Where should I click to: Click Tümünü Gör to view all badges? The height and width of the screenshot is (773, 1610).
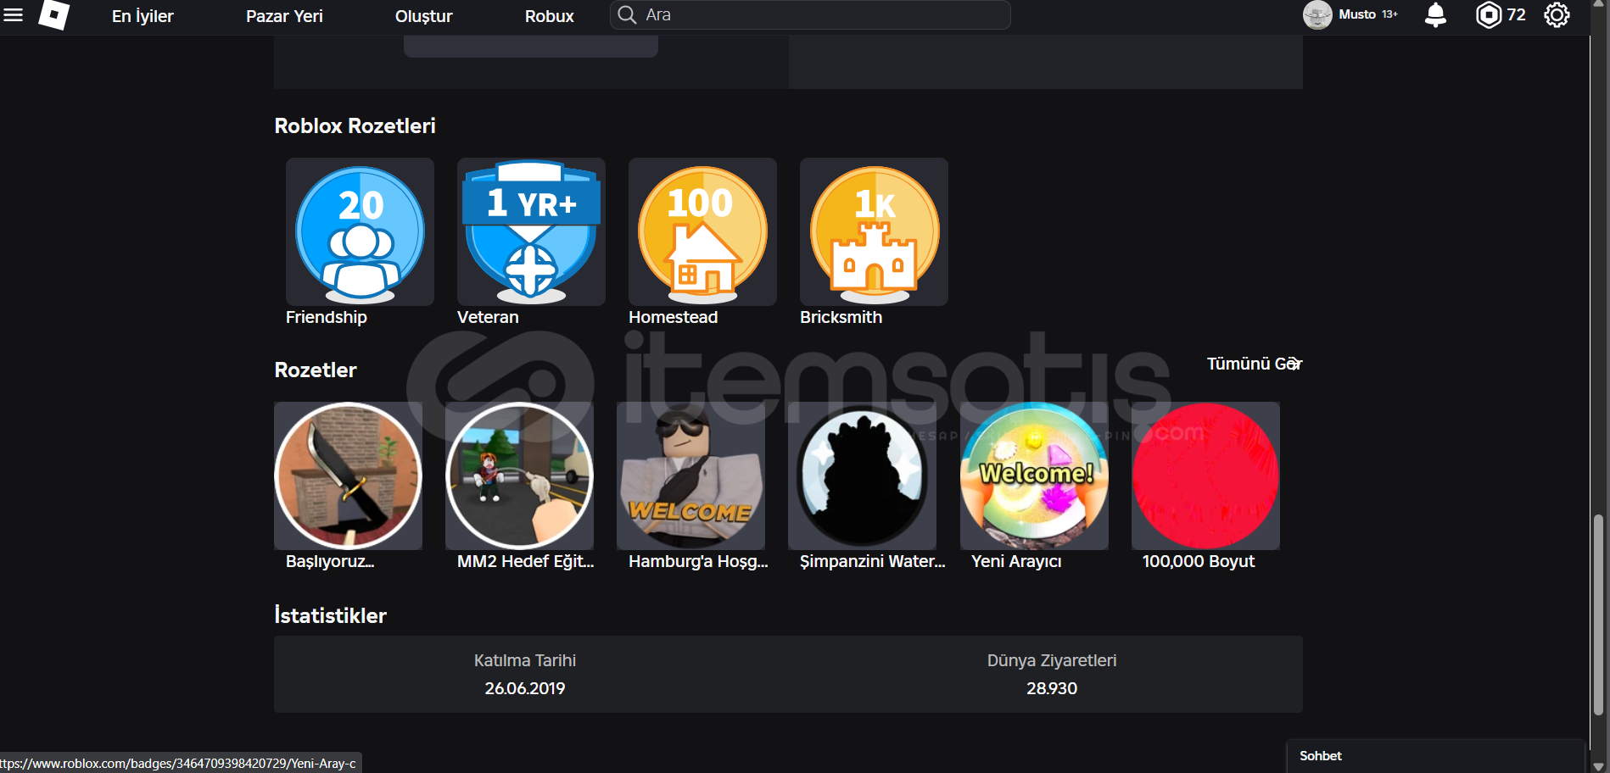tap(1254, 364)
